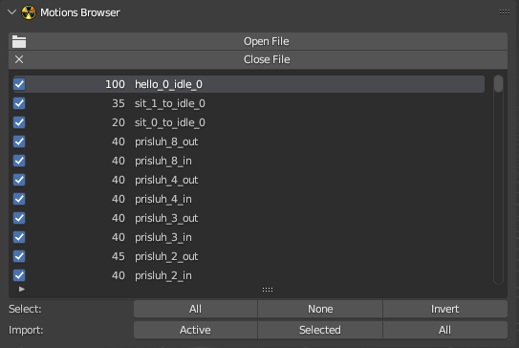Click frame count 20 of sit_0_to_idle_0
519x348 pixels.
tap(119, 122)
